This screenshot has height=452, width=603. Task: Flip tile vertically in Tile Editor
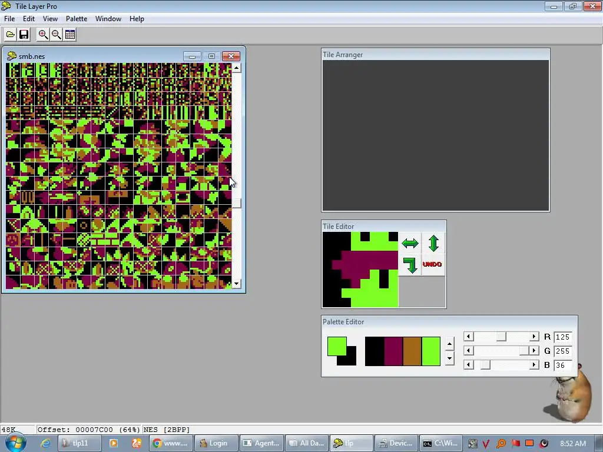tap(433, 243)
